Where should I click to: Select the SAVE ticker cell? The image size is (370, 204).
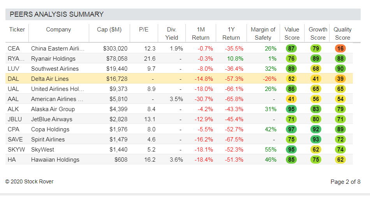tap(15, 139)
